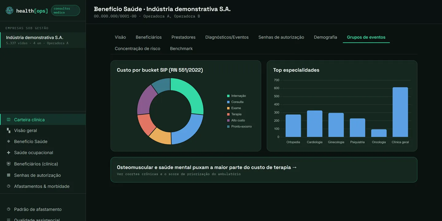
Task: Click the consultor medico role badge
Action: (x=65, y=10)
